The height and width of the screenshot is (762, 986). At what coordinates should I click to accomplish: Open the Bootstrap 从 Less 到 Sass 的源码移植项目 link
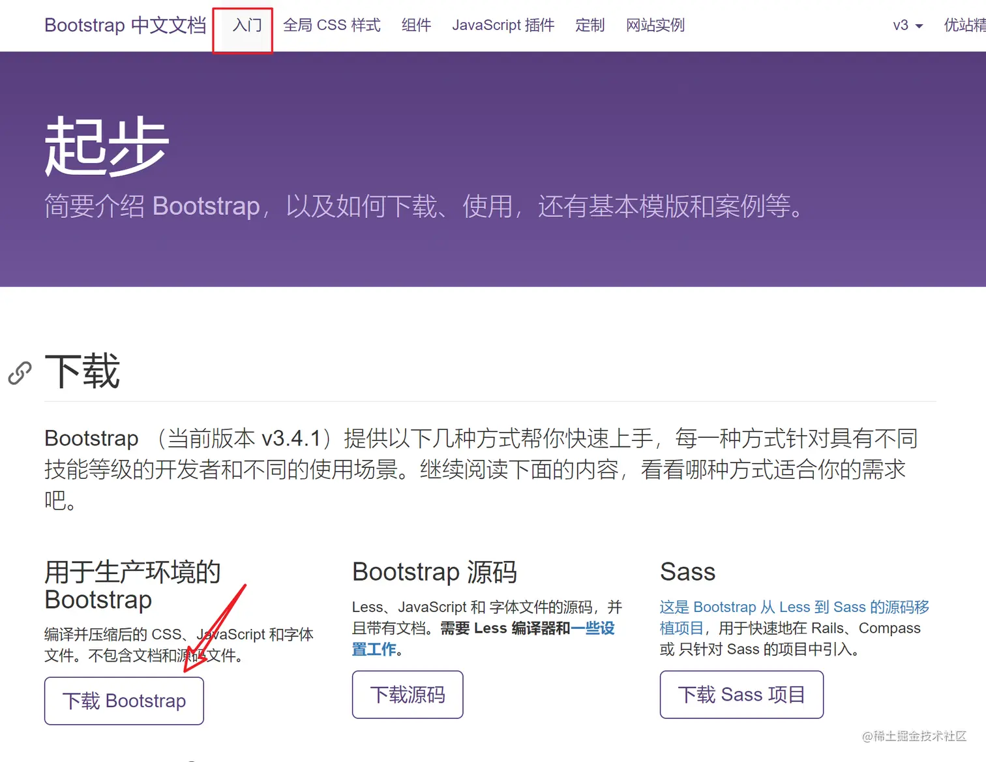794,617
